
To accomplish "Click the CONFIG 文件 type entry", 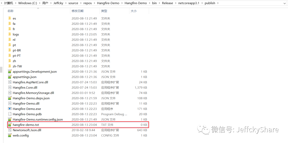I will (110, 136).
